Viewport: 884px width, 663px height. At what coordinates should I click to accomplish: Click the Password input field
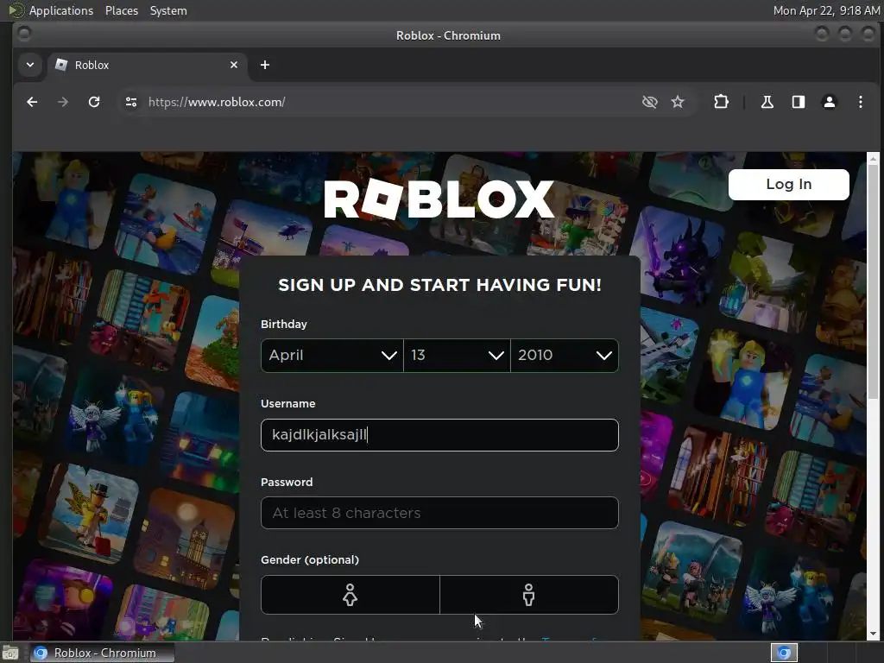pyautogui.click(x=439, y=513)
